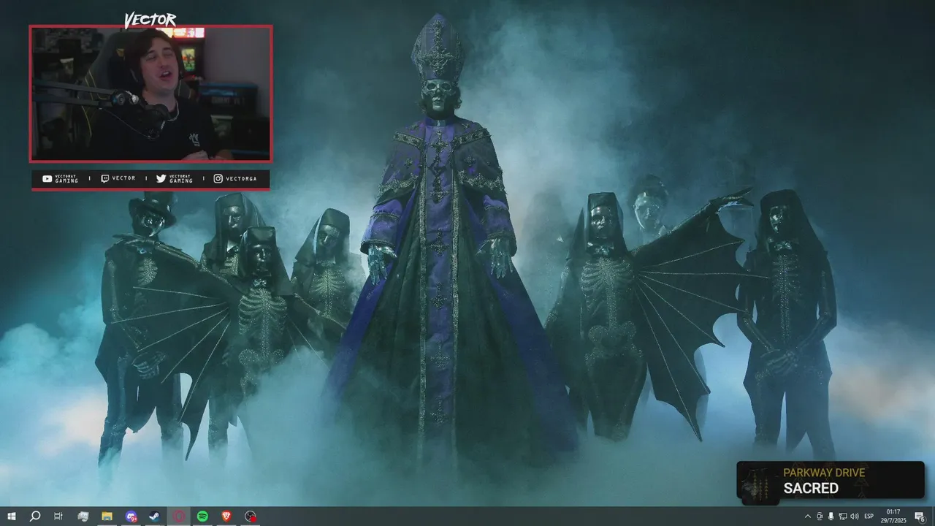Open microphone tray icon
935x526 pixels.
click(x=831, y=517)
